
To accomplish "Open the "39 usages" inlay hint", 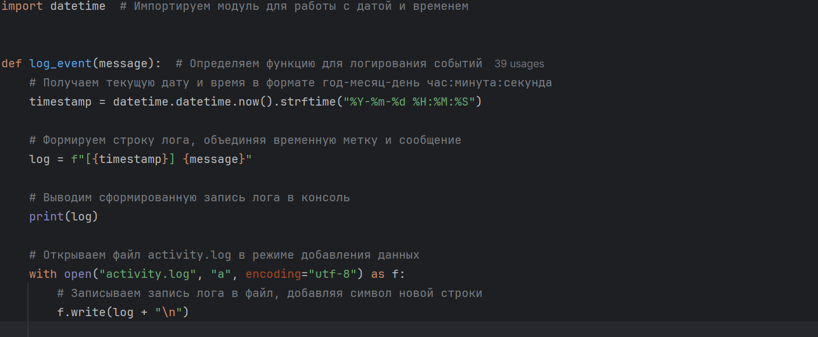I will coord(519,64).
